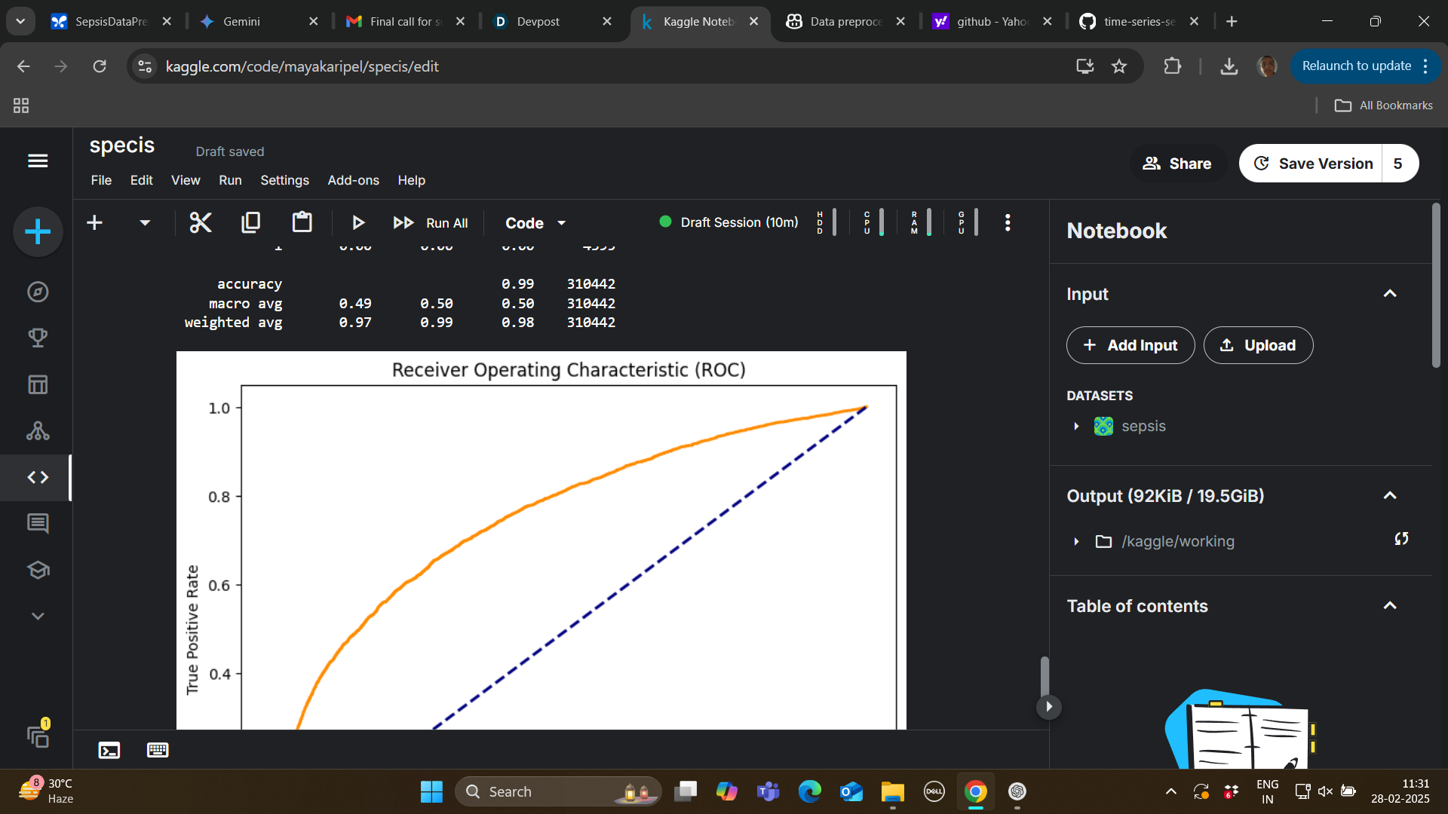Image resolution: width=1448 pixels, height=814 pixels.
Task: Open Competitions trophy icon in sidebar
Action: pos(38,338)
